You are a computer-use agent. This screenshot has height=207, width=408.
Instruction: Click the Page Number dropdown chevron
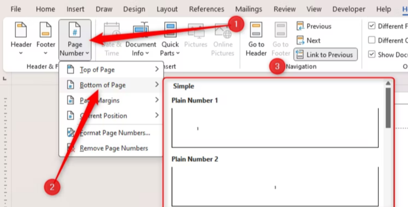tap(87, 53)
